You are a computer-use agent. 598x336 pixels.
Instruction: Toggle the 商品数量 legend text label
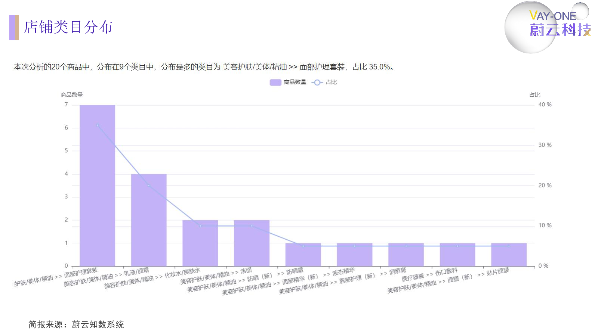(295, 83)
